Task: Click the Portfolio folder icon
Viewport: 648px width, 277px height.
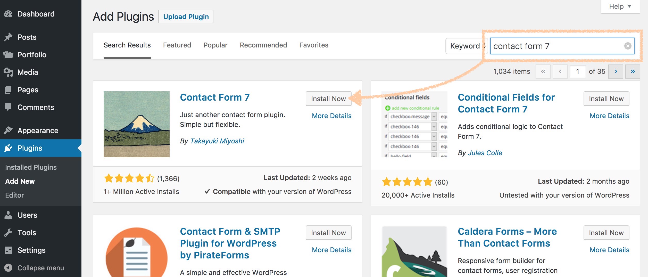Action: pyautogui.click(x=8, y=55)
